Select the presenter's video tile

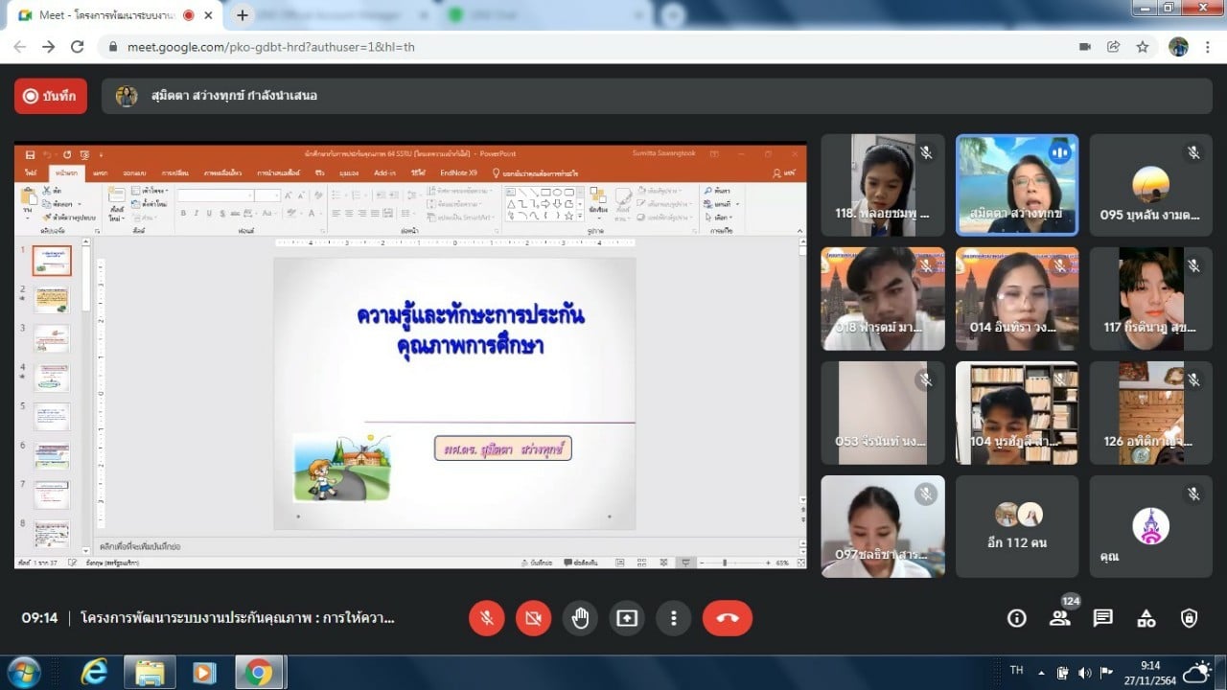click(x=1016, y=185)
